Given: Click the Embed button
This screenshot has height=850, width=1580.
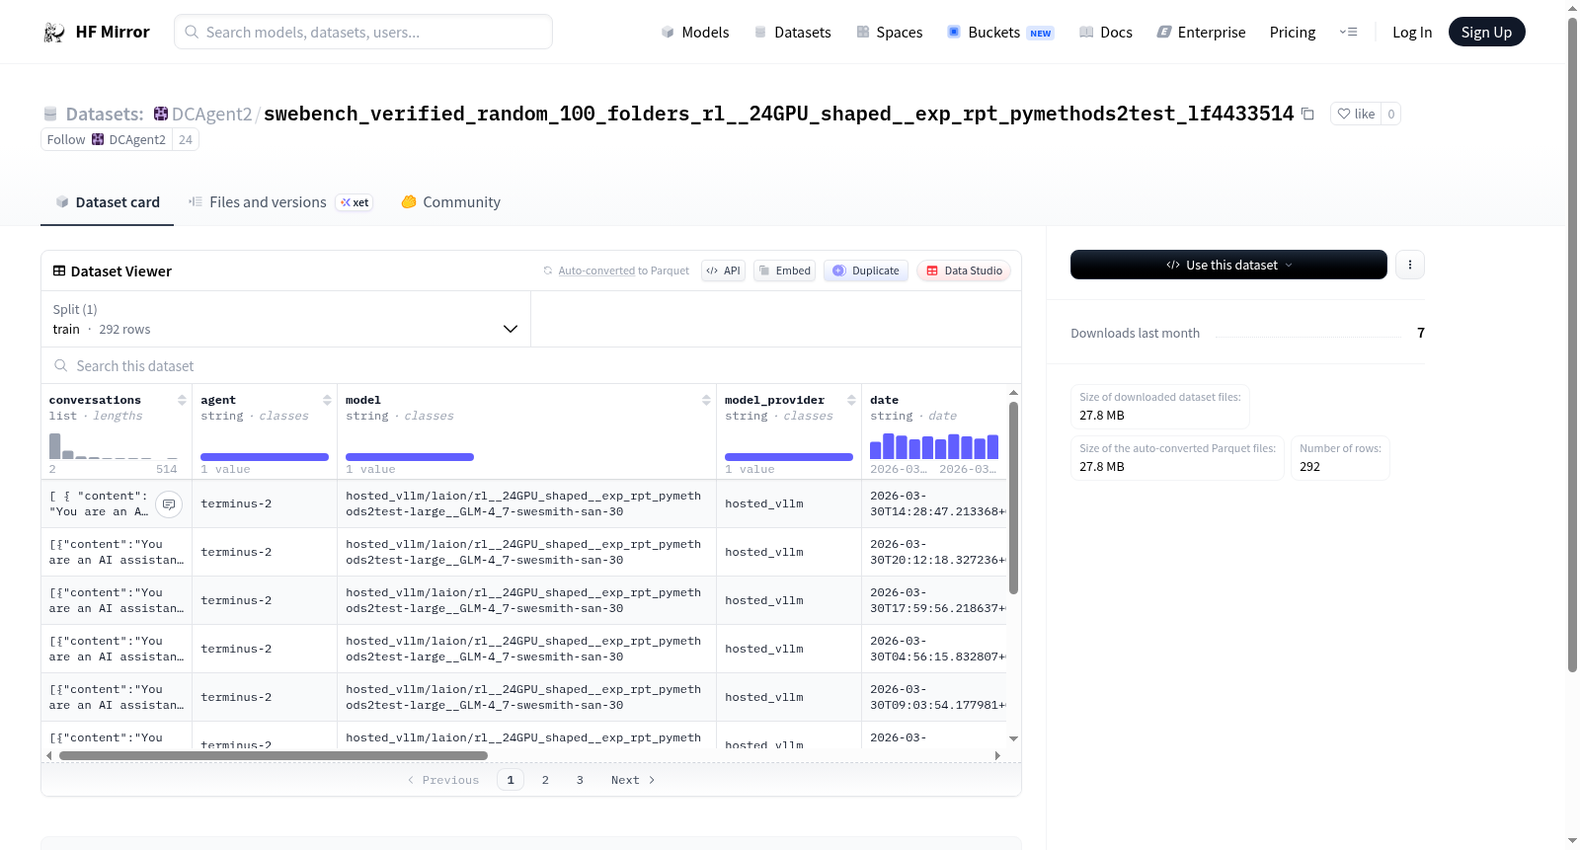Looking at the screenshot, I should point(784,270).
